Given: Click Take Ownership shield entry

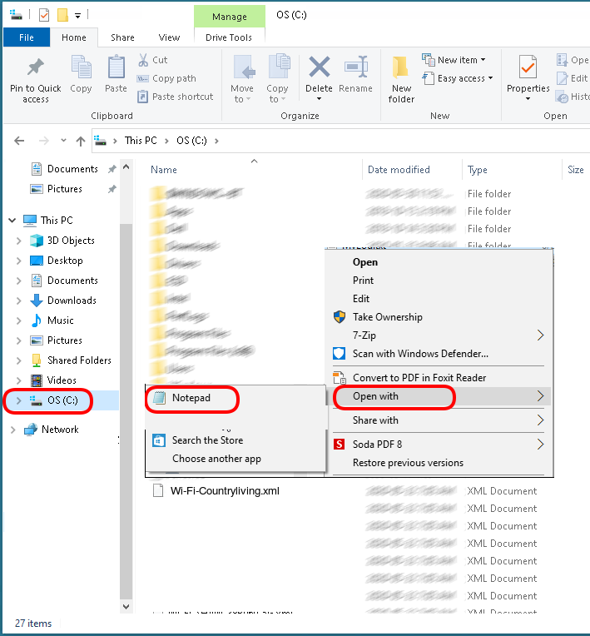Looking at the screenshot, I should tap(439, 317).
